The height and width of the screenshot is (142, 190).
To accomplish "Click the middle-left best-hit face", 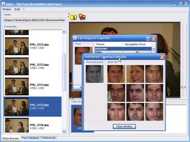I will [x=116, y=93].
